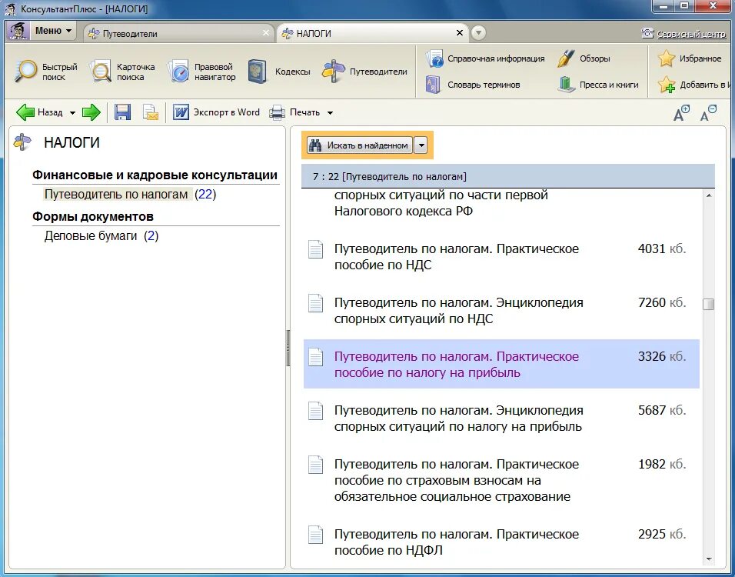
Task: Open Сервисный центр link
Action: click(691, 34)
